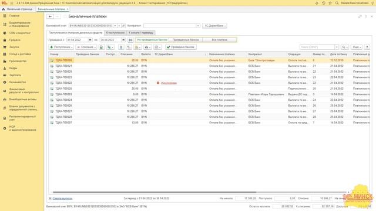Open НСИ и администрирование section
376x211 pixels.
pos(22,128)
